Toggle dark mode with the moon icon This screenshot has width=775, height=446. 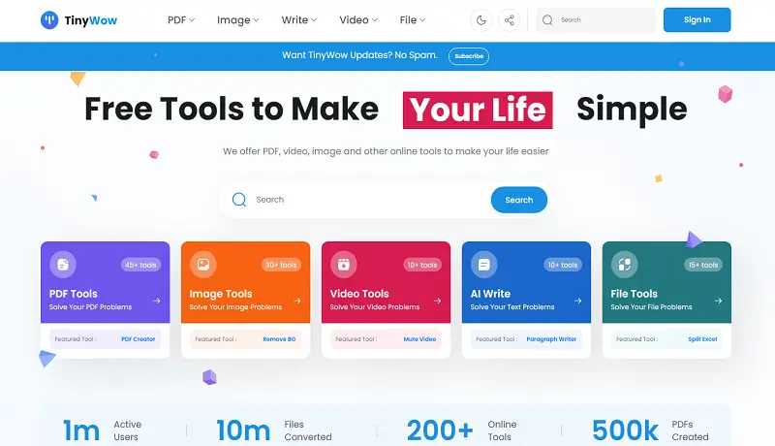click(x=481, y=19)
